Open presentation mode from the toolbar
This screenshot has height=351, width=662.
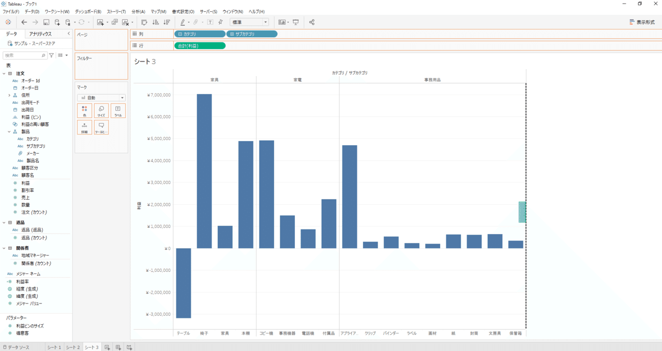(296, 22)
